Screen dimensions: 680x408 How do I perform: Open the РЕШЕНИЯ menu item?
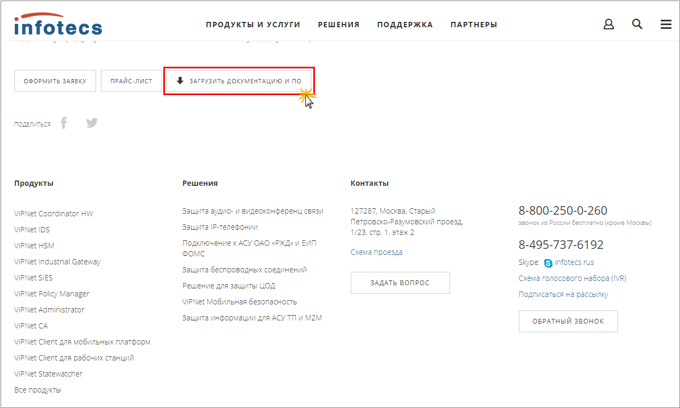coord(338,25)
